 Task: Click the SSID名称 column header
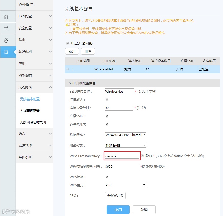pyautogui.click(x=109, y=61)
